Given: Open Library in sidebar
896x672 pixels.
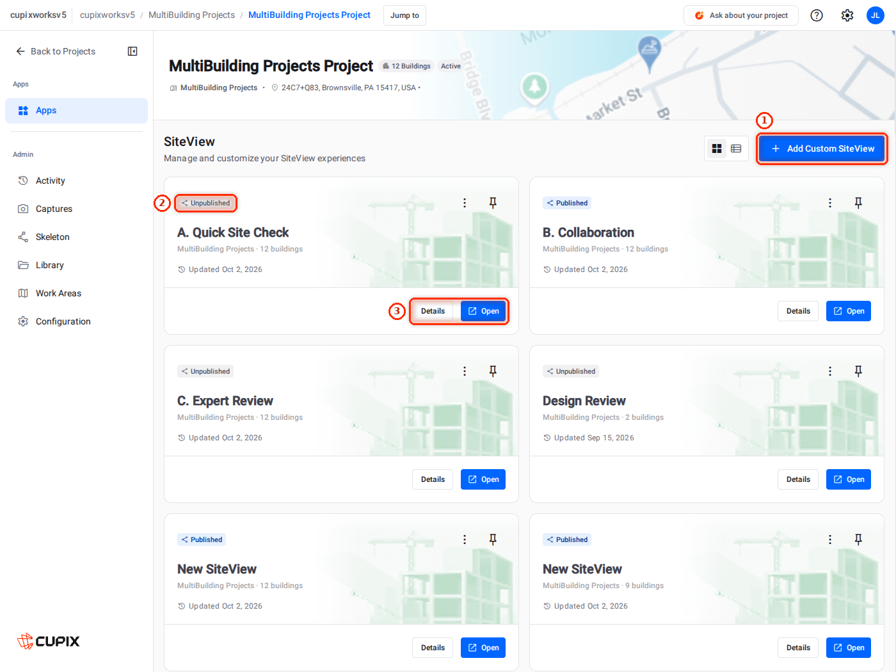Looking at the screenshot, I should tap(76, 265).
